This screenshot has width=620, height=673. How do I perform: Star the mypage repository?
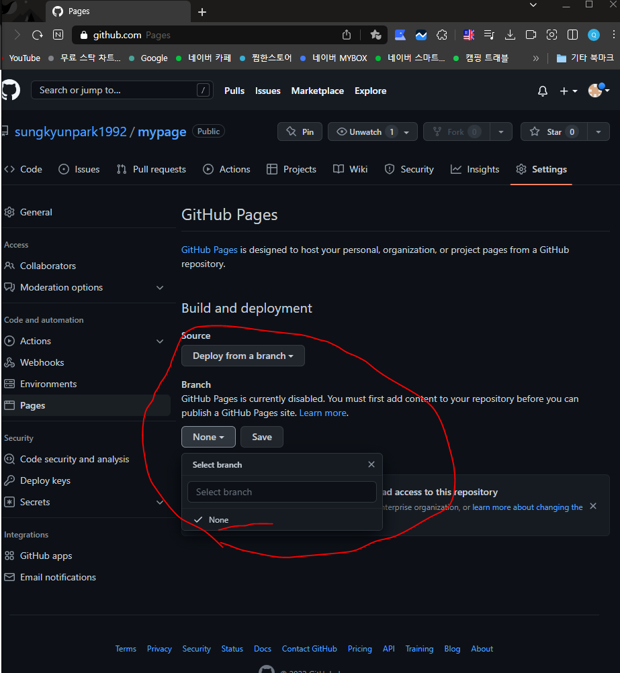[553, 132]
